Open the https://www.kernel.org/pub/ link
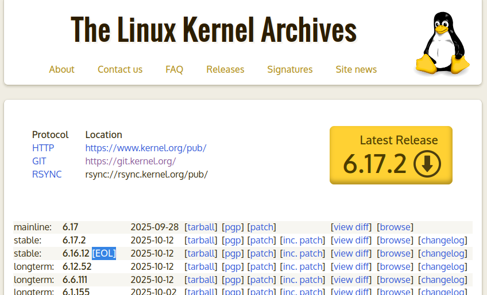 click(x=146, y=148)
